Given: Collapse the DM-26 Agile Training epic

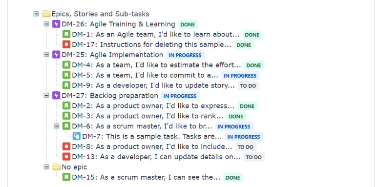Looking at the screenshot, I should coord(46,24).
